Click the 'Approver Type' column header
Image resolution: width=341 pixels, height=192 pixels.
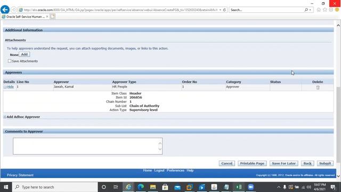(x=124, y=82)
